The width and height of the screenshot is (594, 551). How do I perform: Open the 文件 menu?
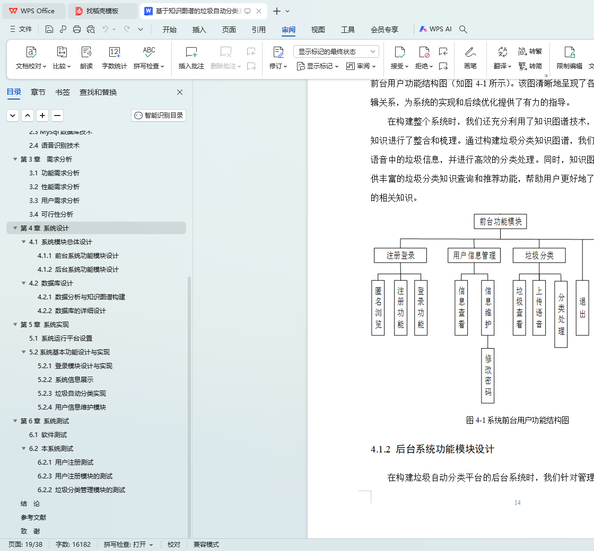[21, 29]
